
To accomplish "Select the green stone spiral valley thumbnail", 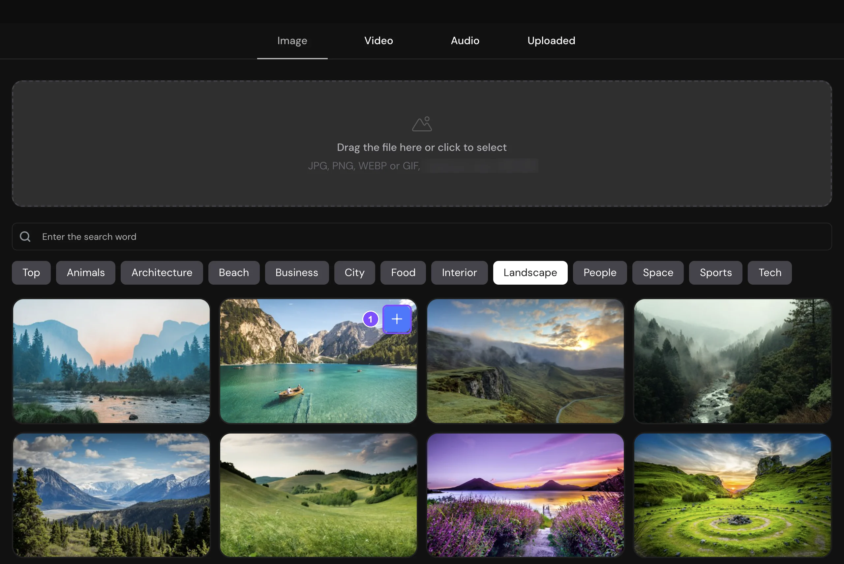I will 733,495.
